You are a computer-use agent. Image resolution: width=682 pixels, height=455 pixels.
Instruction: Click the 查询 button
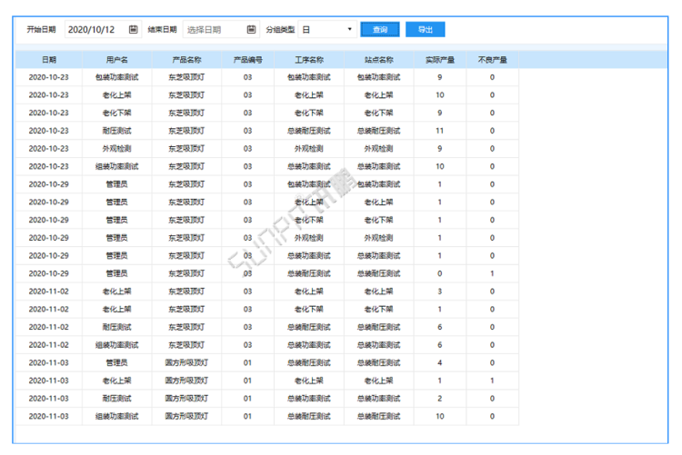379,29
